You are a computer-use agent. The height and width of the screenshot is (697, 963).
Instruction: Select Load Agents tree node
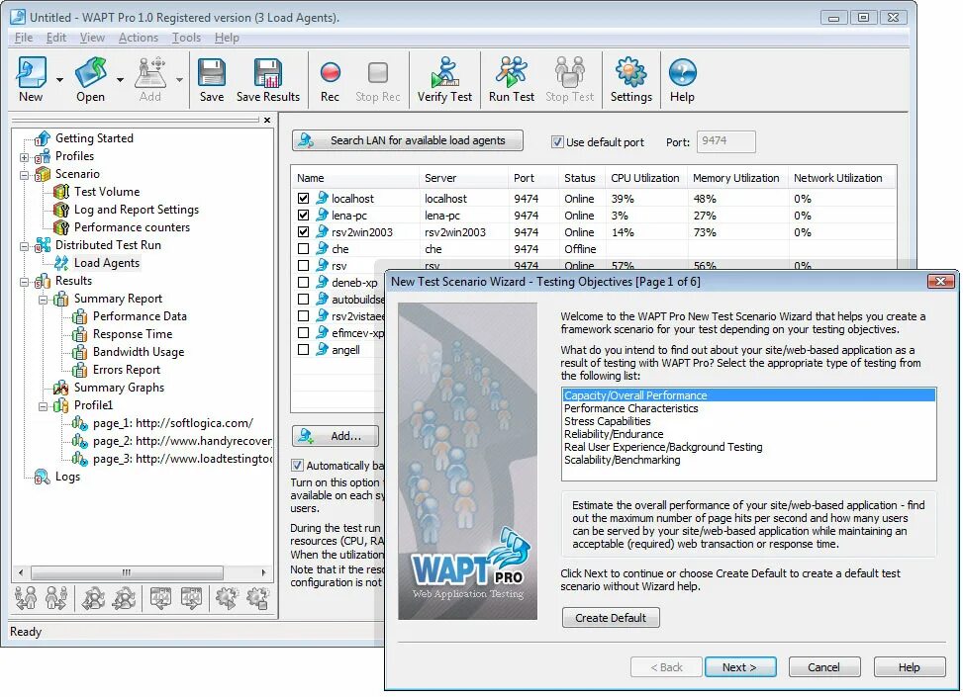coord(107,263)
